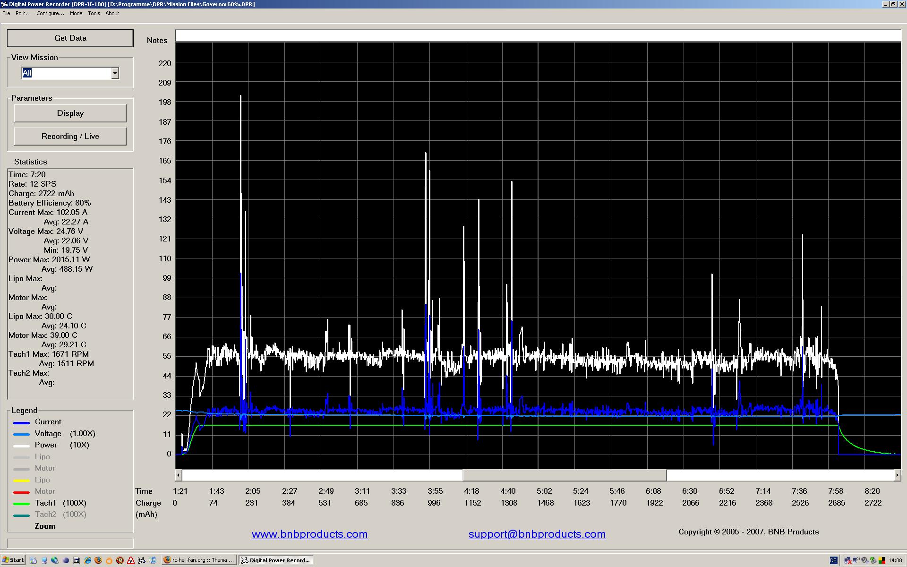This screenshot has height=567, width=907.
Task: Click the colored squares tray icon
Action: [x=882, y=560]
